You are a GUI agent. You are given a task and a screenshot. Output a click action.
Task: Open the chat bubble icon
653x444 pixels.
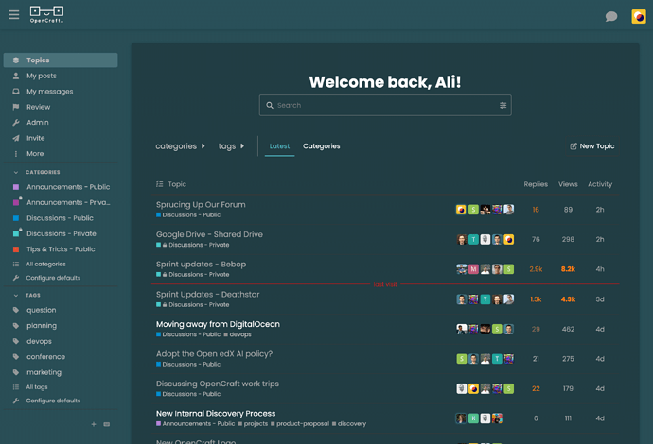(x=611, y=17)
